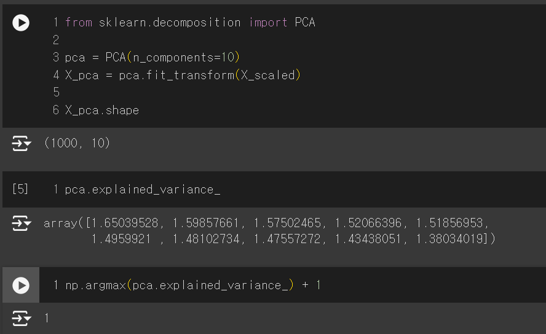Screen dimensions: 546x334
Task: Click array value 1.65039528 in output
Action: (x=125, y=223)
